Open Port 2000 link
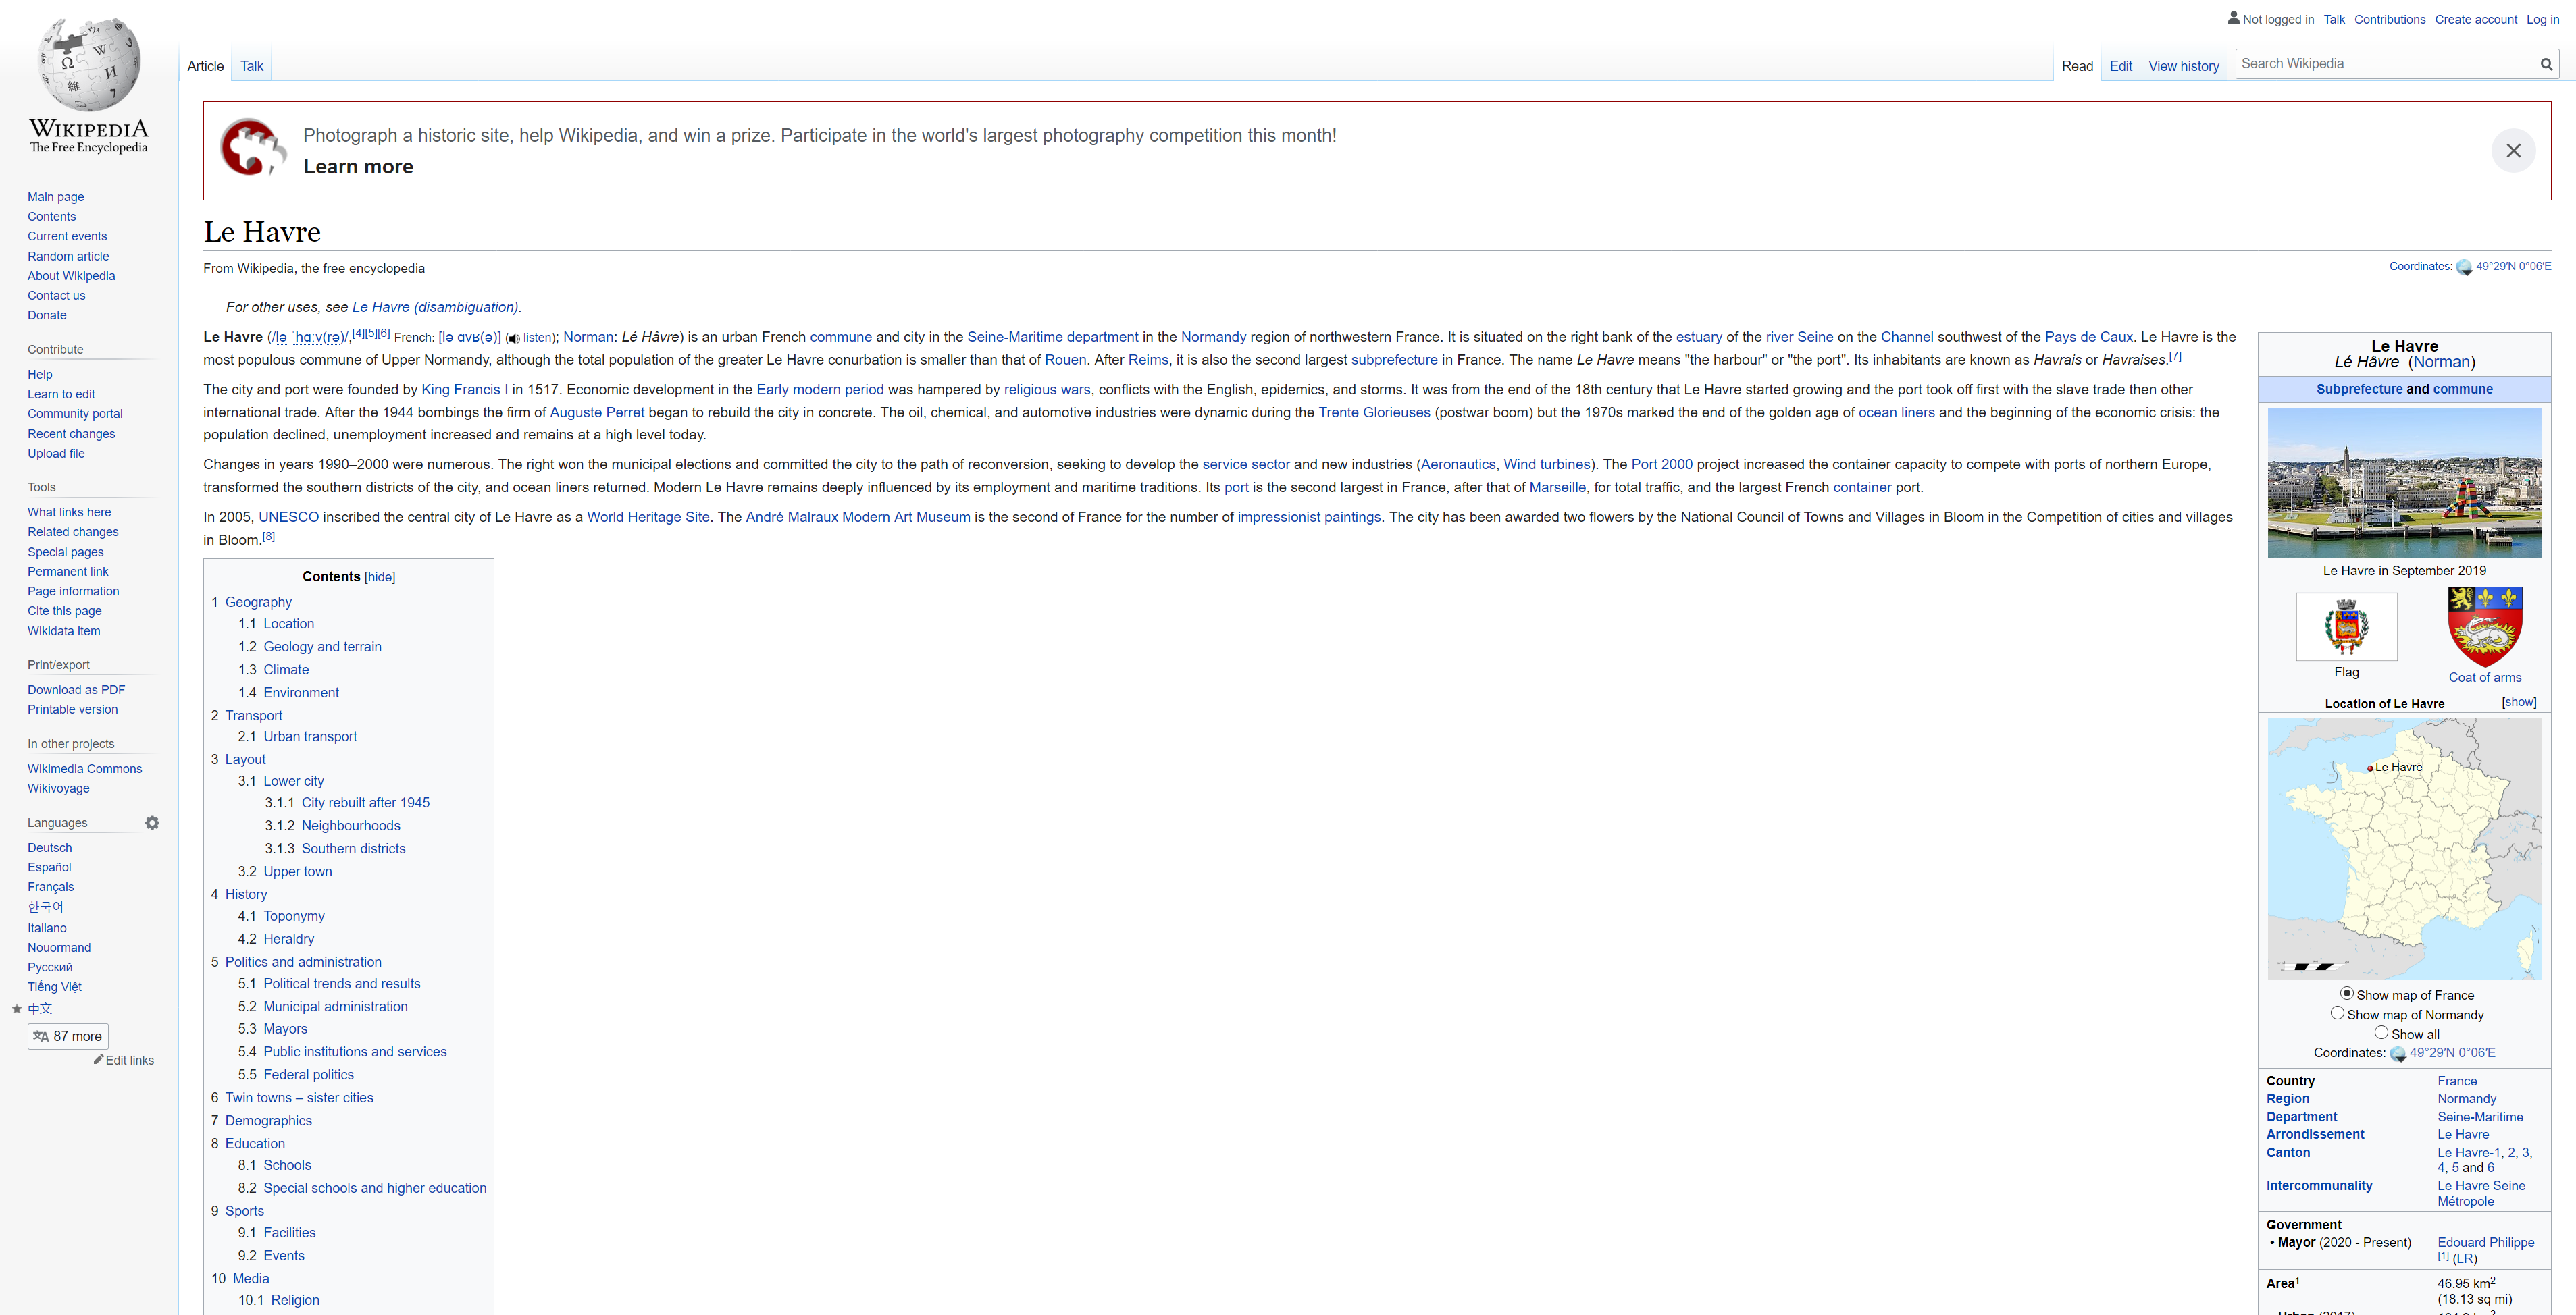 [x=1662, y=464]
